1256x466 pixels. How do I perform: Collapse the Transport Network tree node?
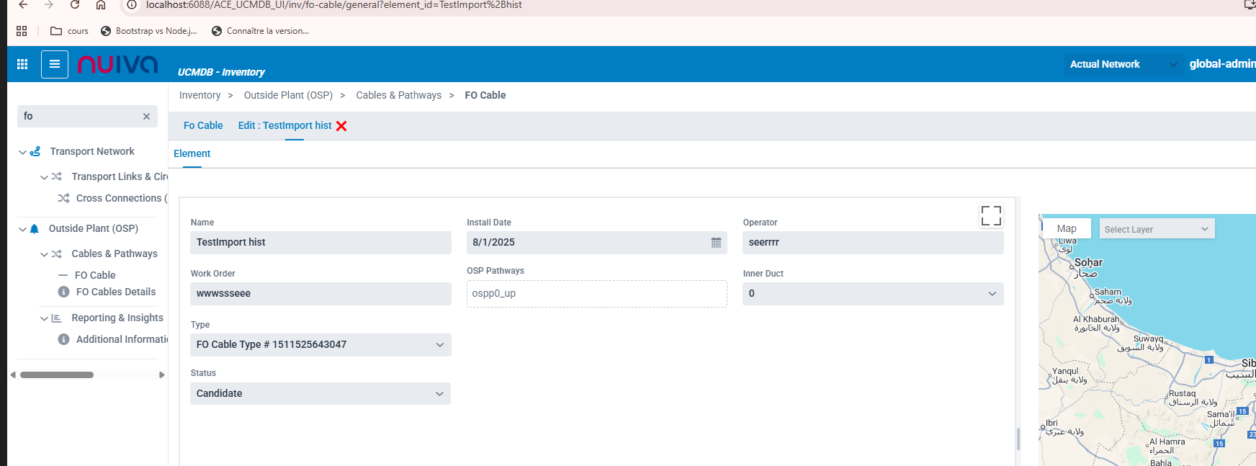(22, 152)
